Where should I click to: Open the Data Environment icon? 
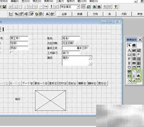(16, 14)
